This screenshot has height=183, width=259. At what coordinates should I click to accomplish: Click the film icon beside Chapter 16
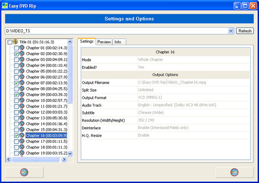22,135
